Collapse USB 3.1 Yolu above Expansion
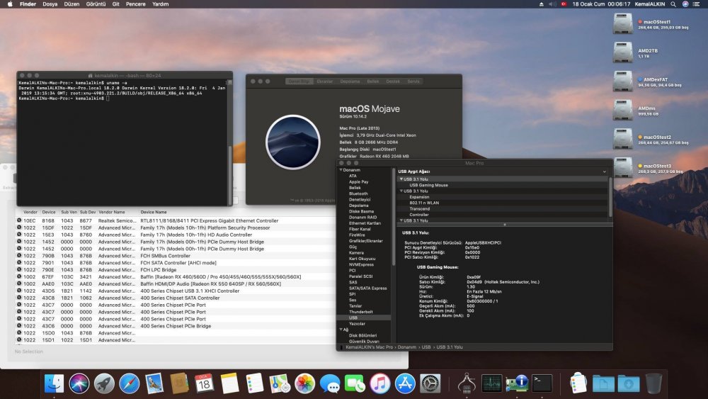708x399 pixels. click(401, 191)
